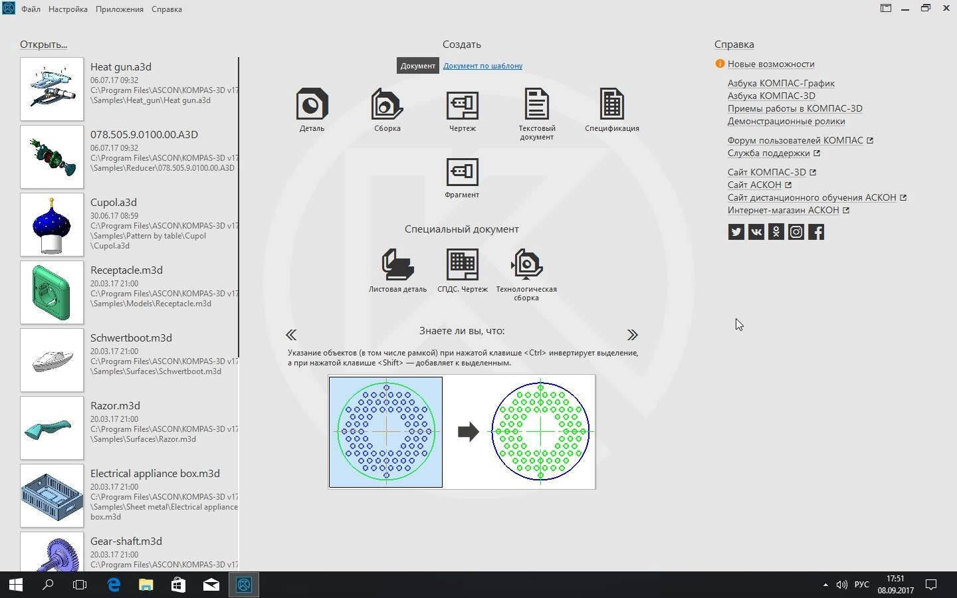Open Windows taskbar search
957x598 pixels.
point(48,585)
